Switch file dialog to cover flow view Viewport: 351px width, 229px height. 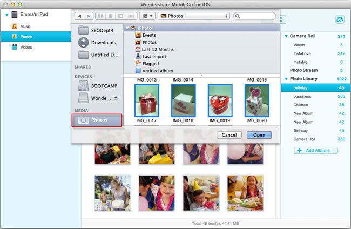pos(131,16)
